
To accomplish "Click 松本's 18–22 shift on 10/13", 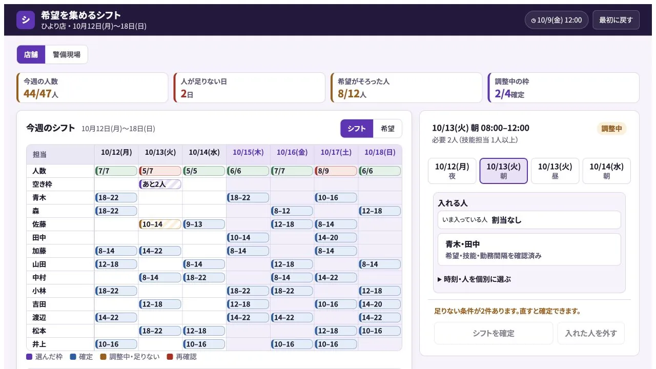I will click(x=160, y=331).
